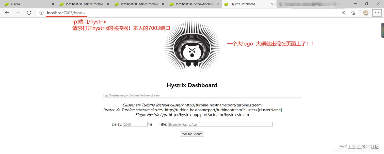Screen dimensions: 384x154
Task: Click the Title input field
Action: pos(220,125)
